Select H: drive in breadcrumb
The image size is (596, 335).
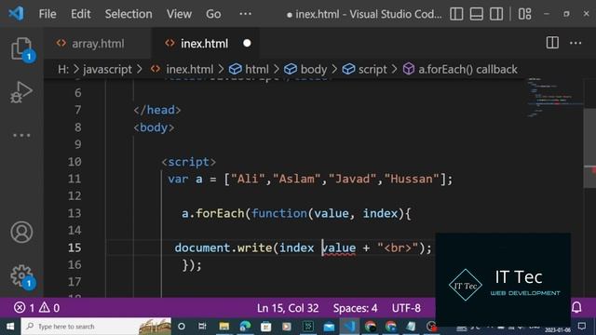pyautogui.click(x=63, y=69)
